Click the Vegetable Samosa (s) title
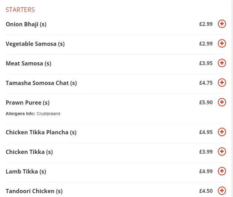The image size is (233, 197). tap(35, 44)
